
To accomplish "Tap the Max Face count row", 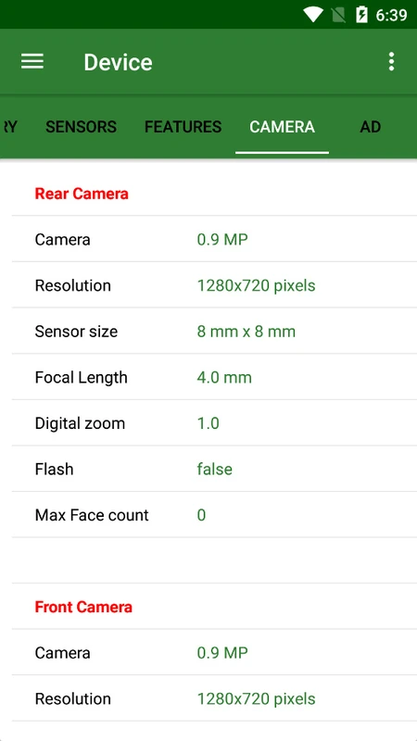I will (214, 515).
